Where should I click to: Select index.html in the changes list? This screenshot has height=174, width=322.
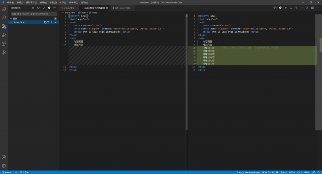coord(33,22)
